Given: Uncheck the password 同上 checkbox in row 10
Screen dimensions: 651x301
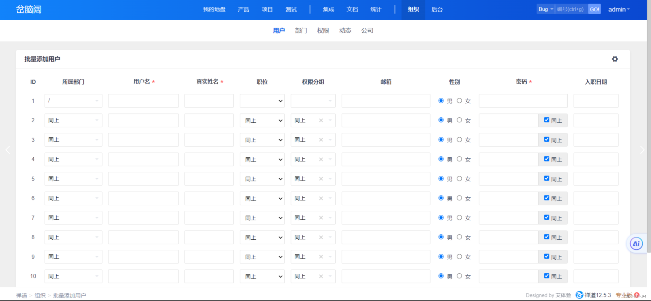Looking at the screenshot, I should (x=547, y=276).
